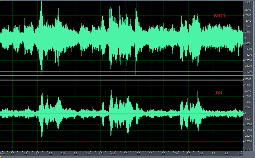Click -20000 on the upper channel amplitude scale

tap(248, 60)
